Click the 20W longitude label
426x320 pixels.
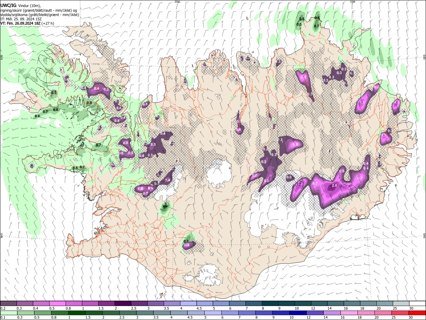point(177,2)
